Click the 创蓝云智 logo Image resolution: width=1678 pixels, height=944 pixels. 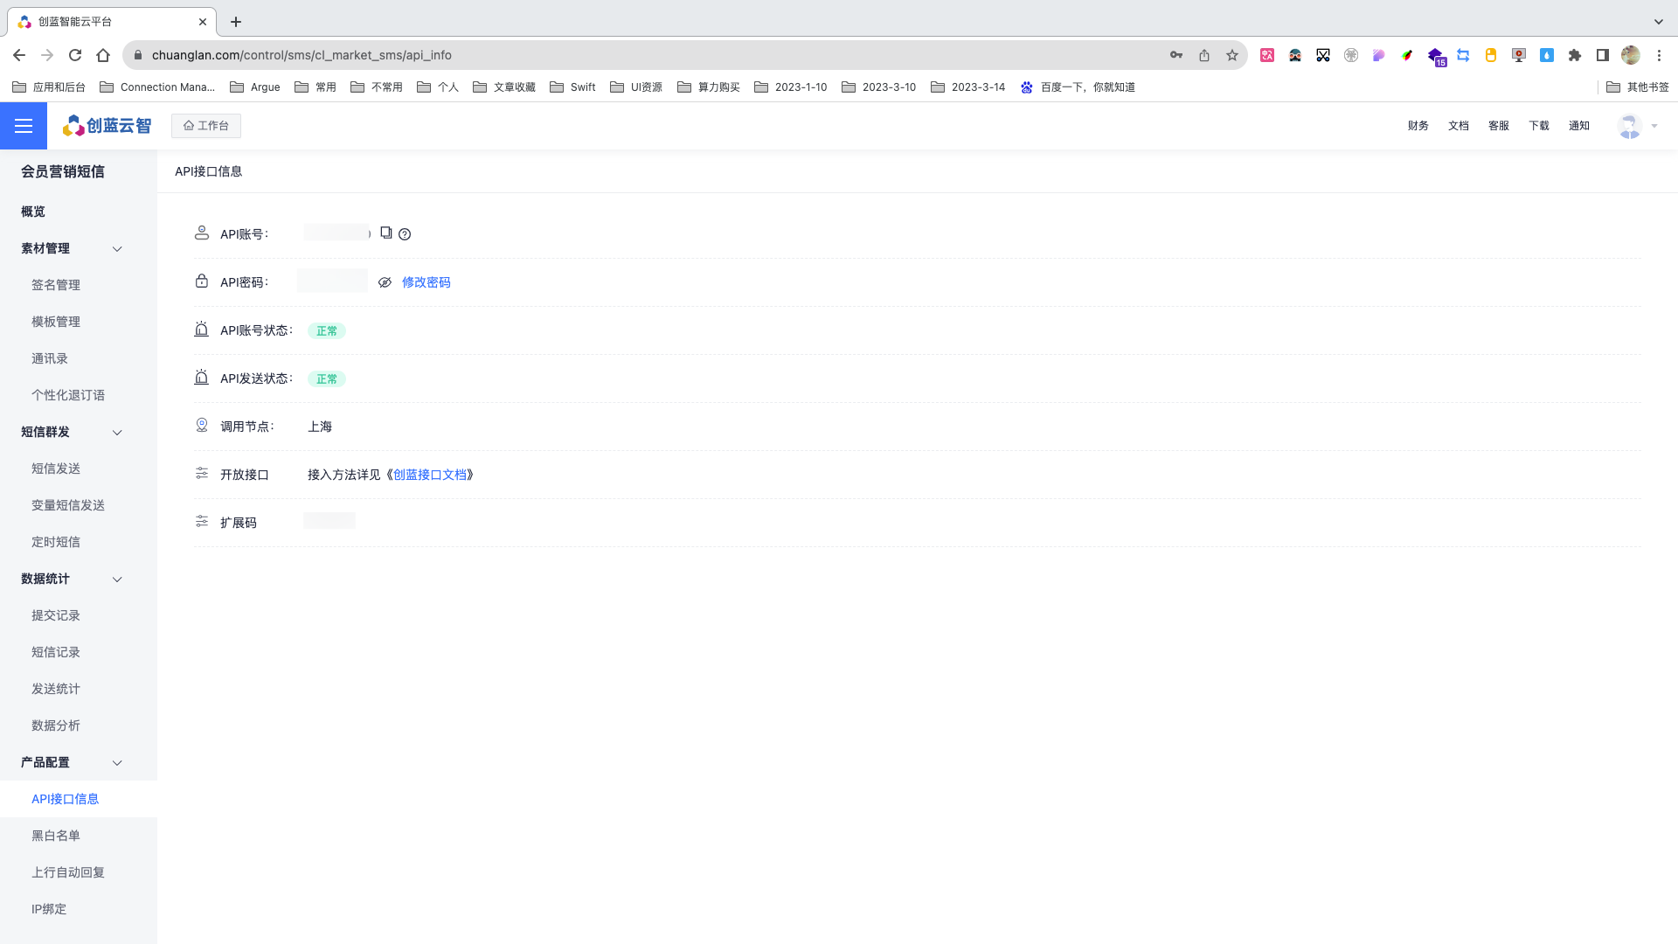pyautogui.click(x=107, y=126)
